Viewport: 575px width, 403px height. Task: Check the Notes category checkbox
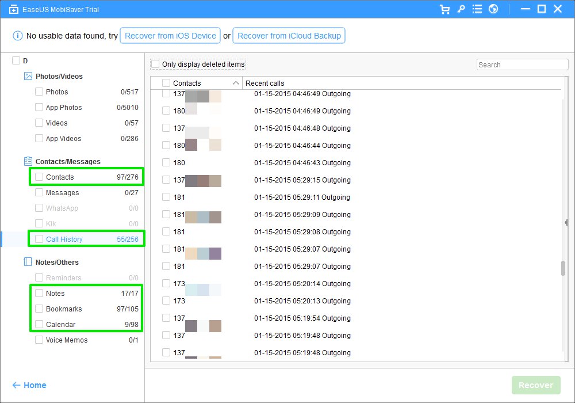(x=39, y=293)
